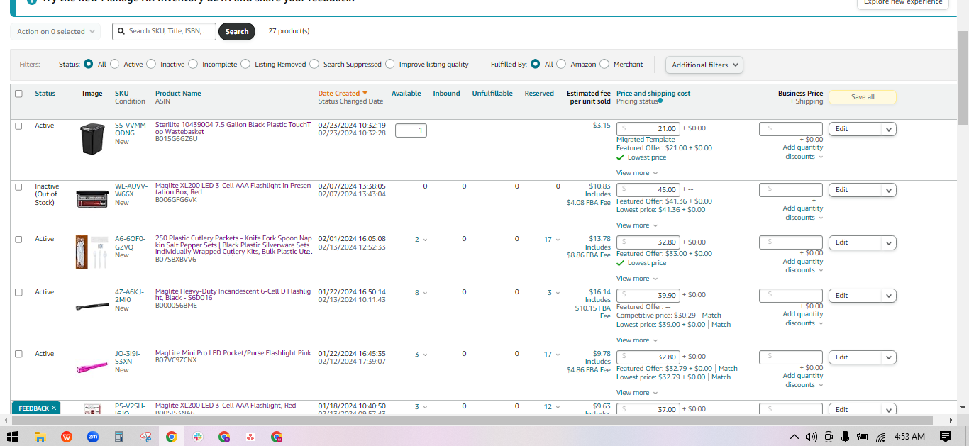Sort by the Available column header

[x=406, y=94]
